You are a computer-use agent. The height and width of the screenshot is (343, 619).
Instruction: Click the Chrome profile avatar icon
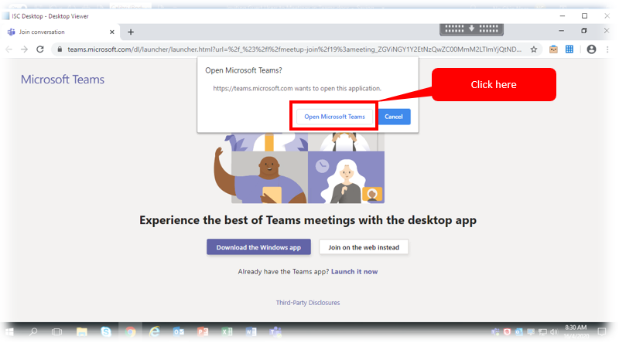591,49
